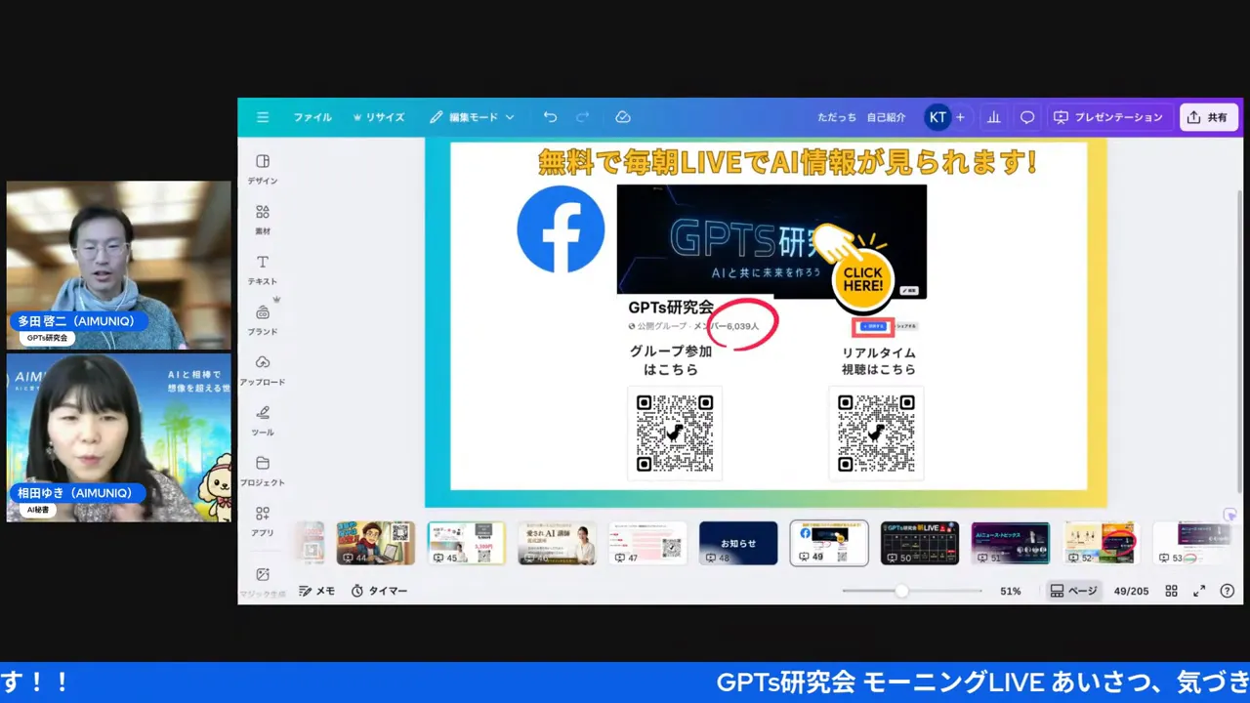Click the undo arrow in the toolbar
The image size is (1250, 703).
tap(550, 116)
